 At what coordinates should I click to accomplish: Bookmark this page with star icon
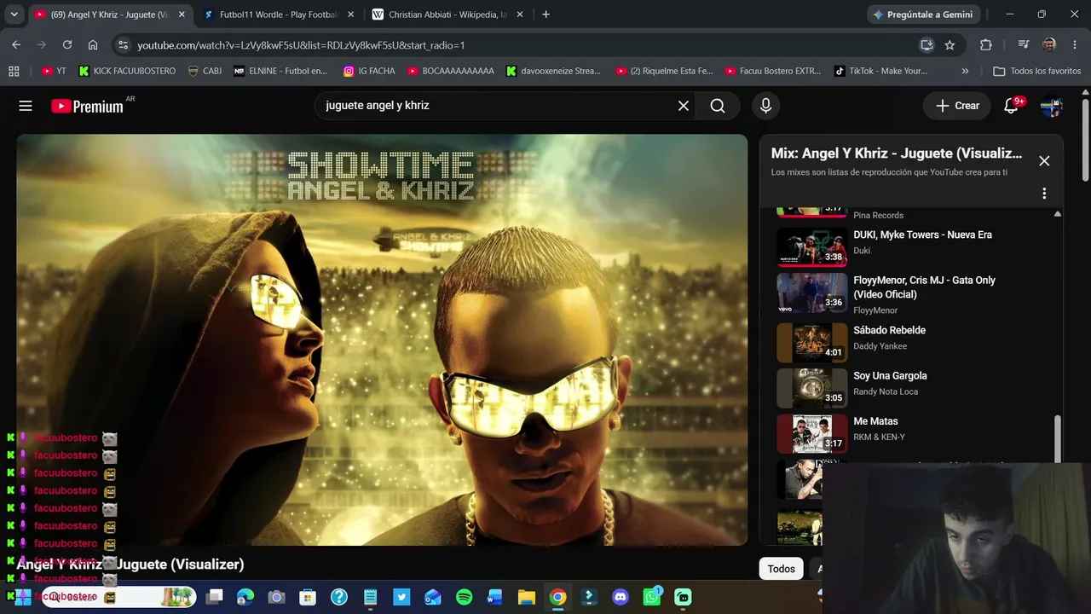(x=950, y=45)
